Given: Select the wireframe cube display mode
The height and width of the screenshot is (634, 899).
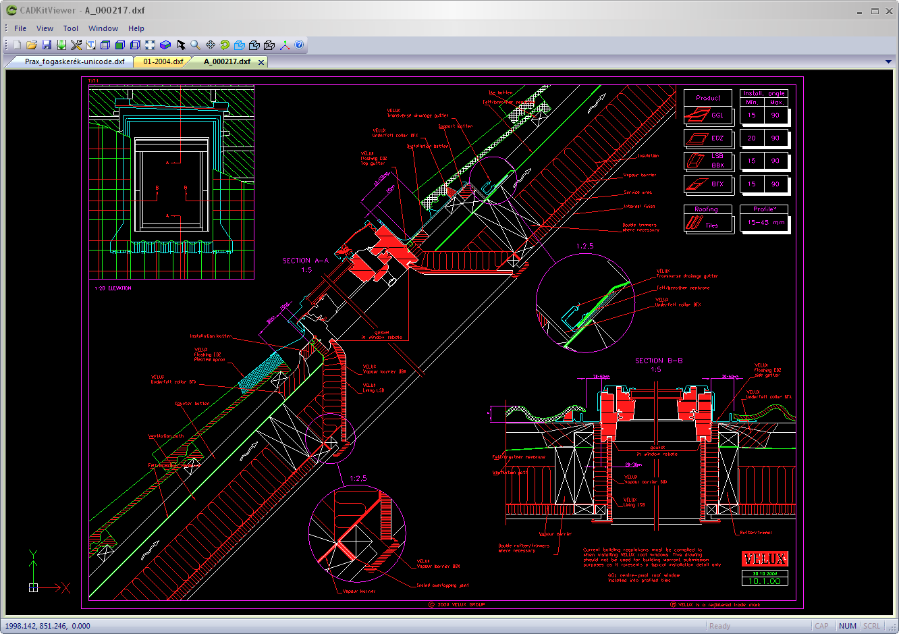Looking at the screenshot, I should [106, 45].
